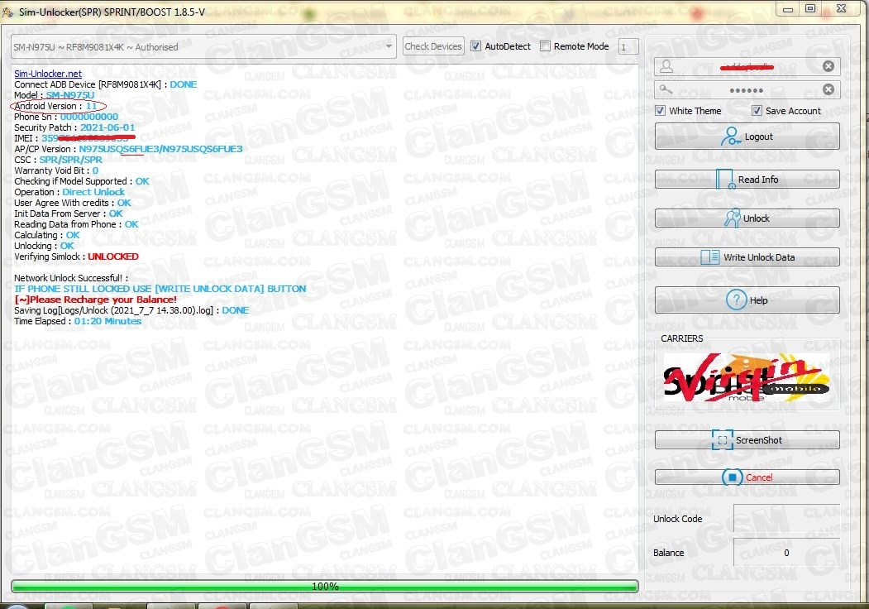Click the Write Unlock Data book icon
Screen dimensions: 869x609
click(710, 257)
